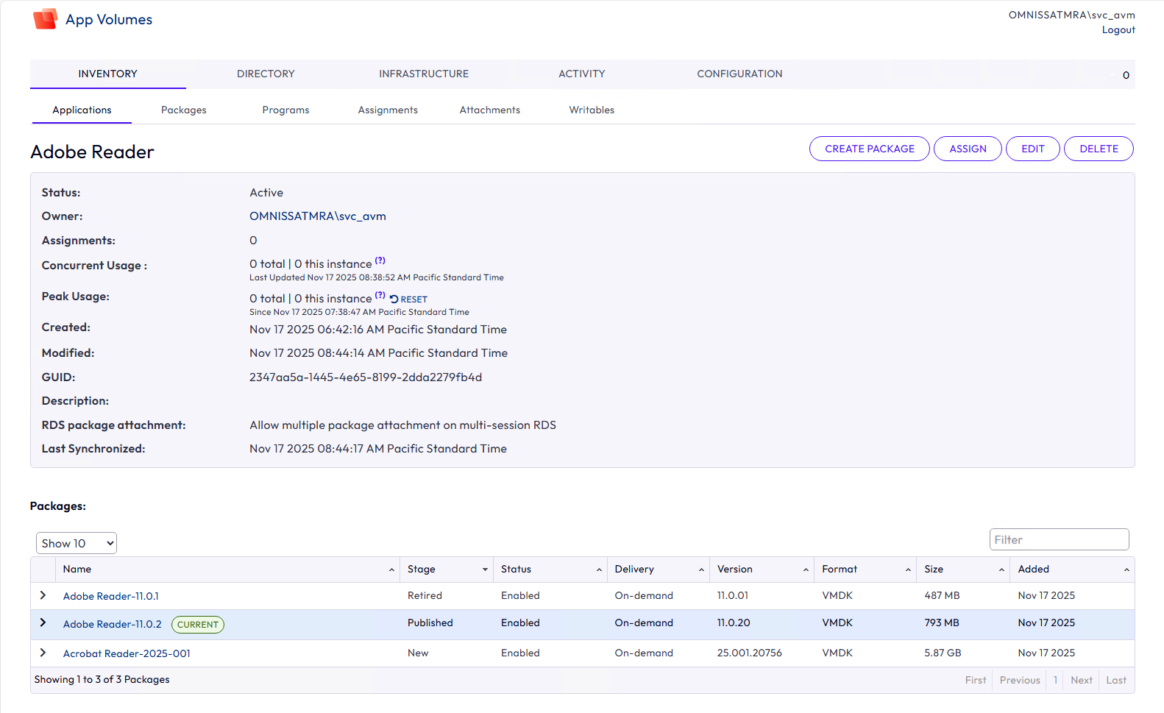
Task: Sort packages by Version column arrow
Action: click(x=806, y=570)
